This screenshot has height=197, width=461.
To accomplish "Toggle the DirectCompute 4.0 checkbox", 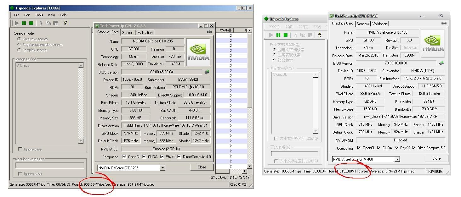I will click(x=179, y=157).
